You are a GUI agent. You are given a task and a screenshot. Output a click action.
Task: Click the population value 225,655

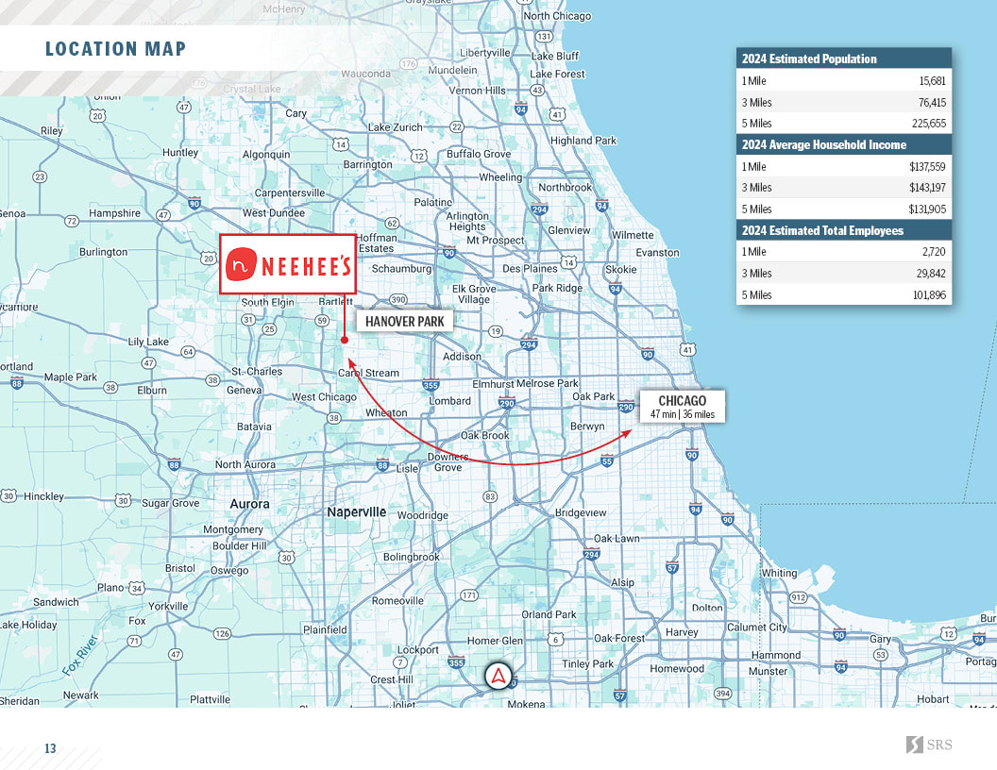click(929, 124)
